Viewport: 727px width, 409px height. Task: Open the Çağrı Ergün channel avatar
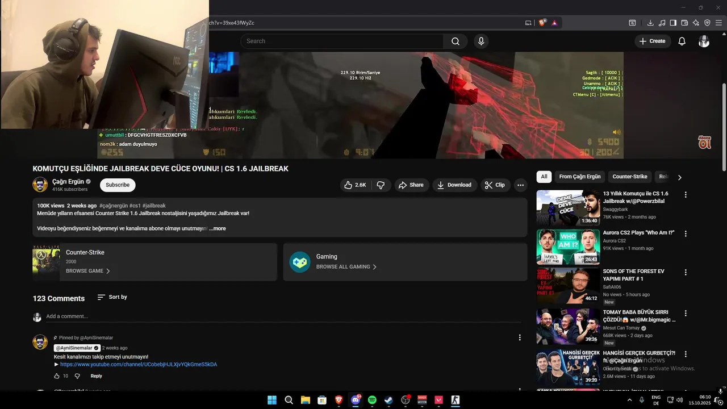click(40, 185)
